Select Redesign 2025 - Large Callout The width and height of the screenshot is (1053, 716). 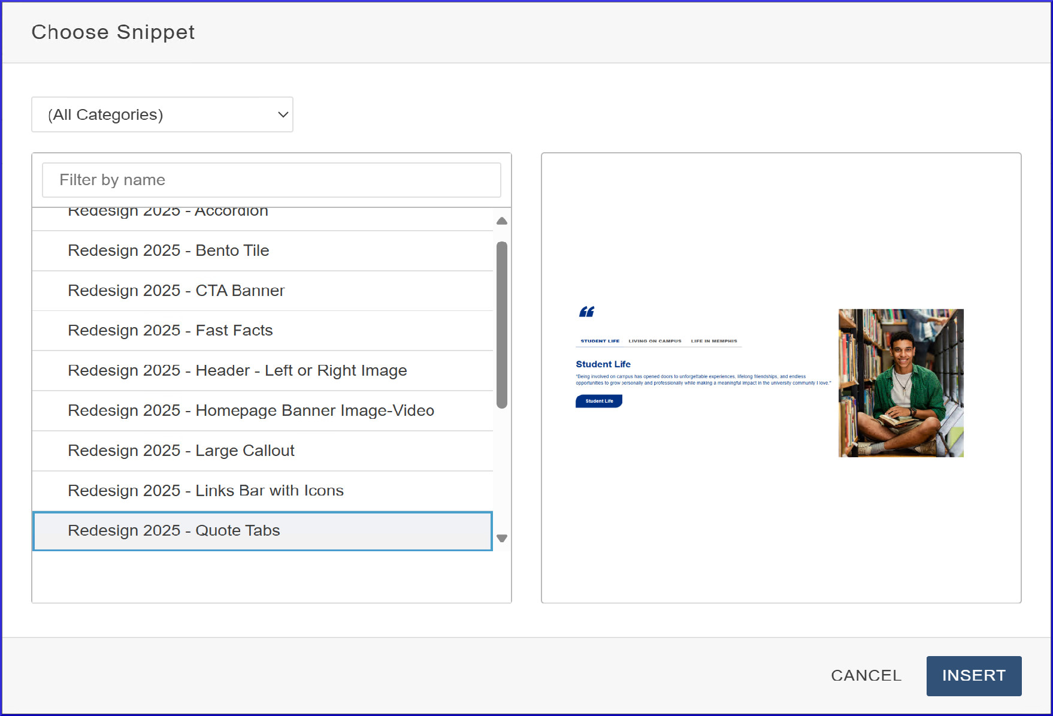click(x=181, y=451)
